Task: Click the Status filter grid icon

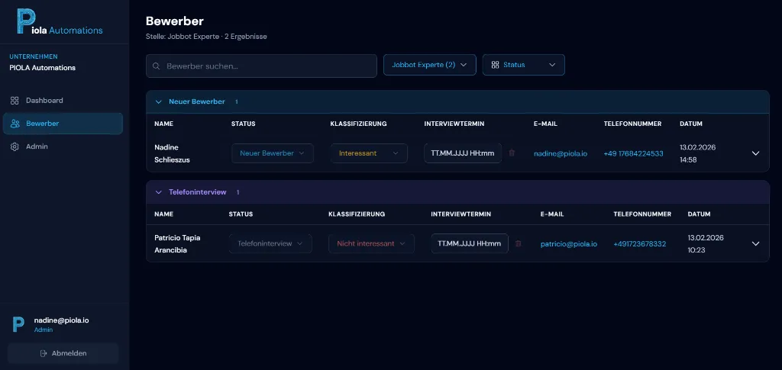Action: tap(495, 66)
